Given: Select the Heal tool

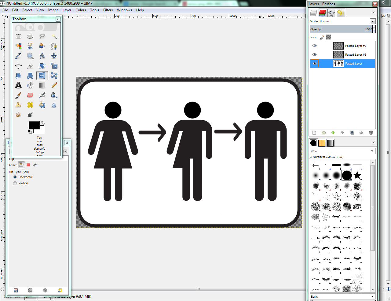Looking at the screenshot, I should 30,105.
